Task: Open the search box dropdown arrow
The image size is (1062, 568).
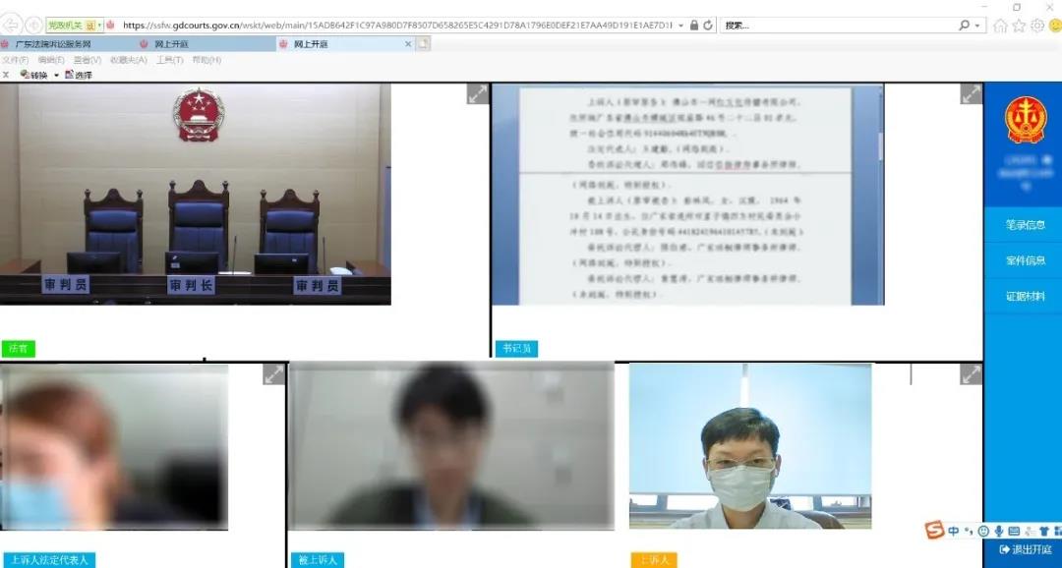Action: coord(978,26)
